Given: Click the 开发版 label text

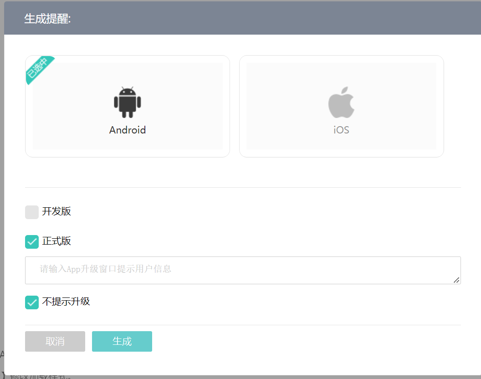Looking at the screenshot, I should point(56,211).
